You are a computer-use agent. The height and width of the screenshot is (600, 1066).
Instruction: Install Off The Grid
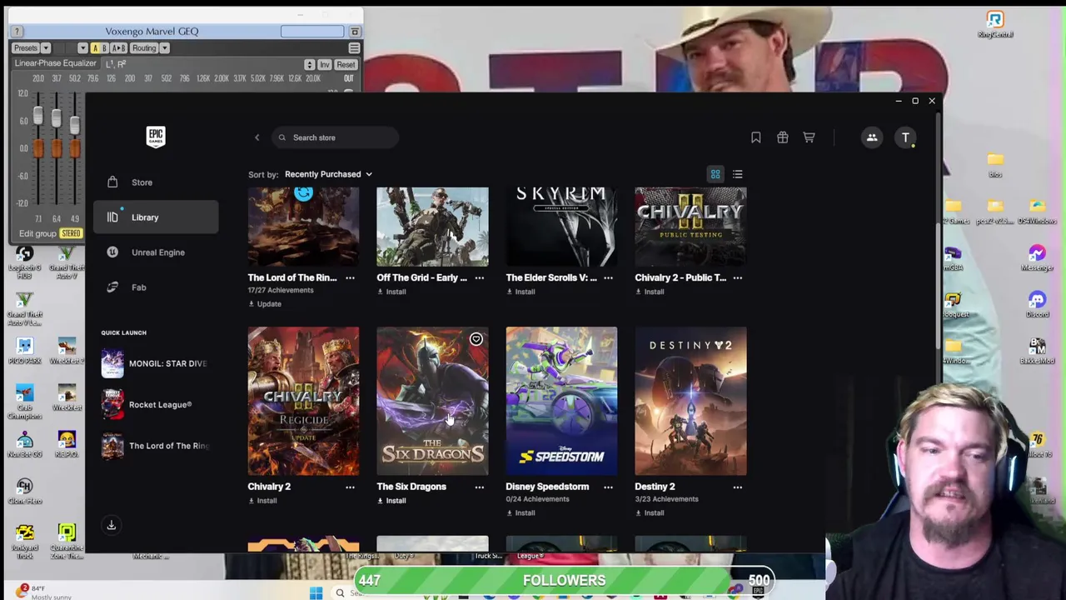(391, 292)
